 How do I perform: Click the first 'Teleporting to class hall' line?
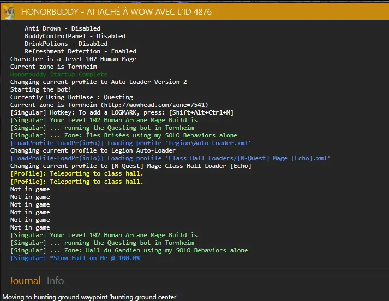point(77,173)
